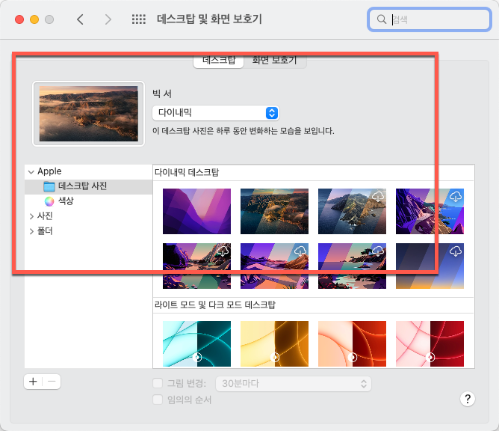The height and width of the screenshot is (431, 499).
Task: Enable the 임의의 순서 checkbox
Action: point(158,400)
